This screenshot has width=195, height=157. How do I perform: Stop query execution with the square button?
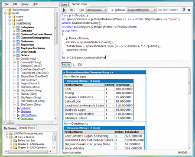(x=71, y=10)
